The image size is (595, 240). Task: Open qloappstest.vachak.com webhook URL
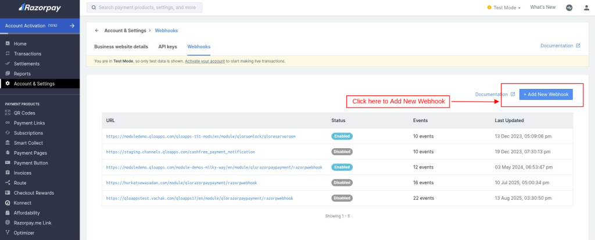(x=200, y=198)
